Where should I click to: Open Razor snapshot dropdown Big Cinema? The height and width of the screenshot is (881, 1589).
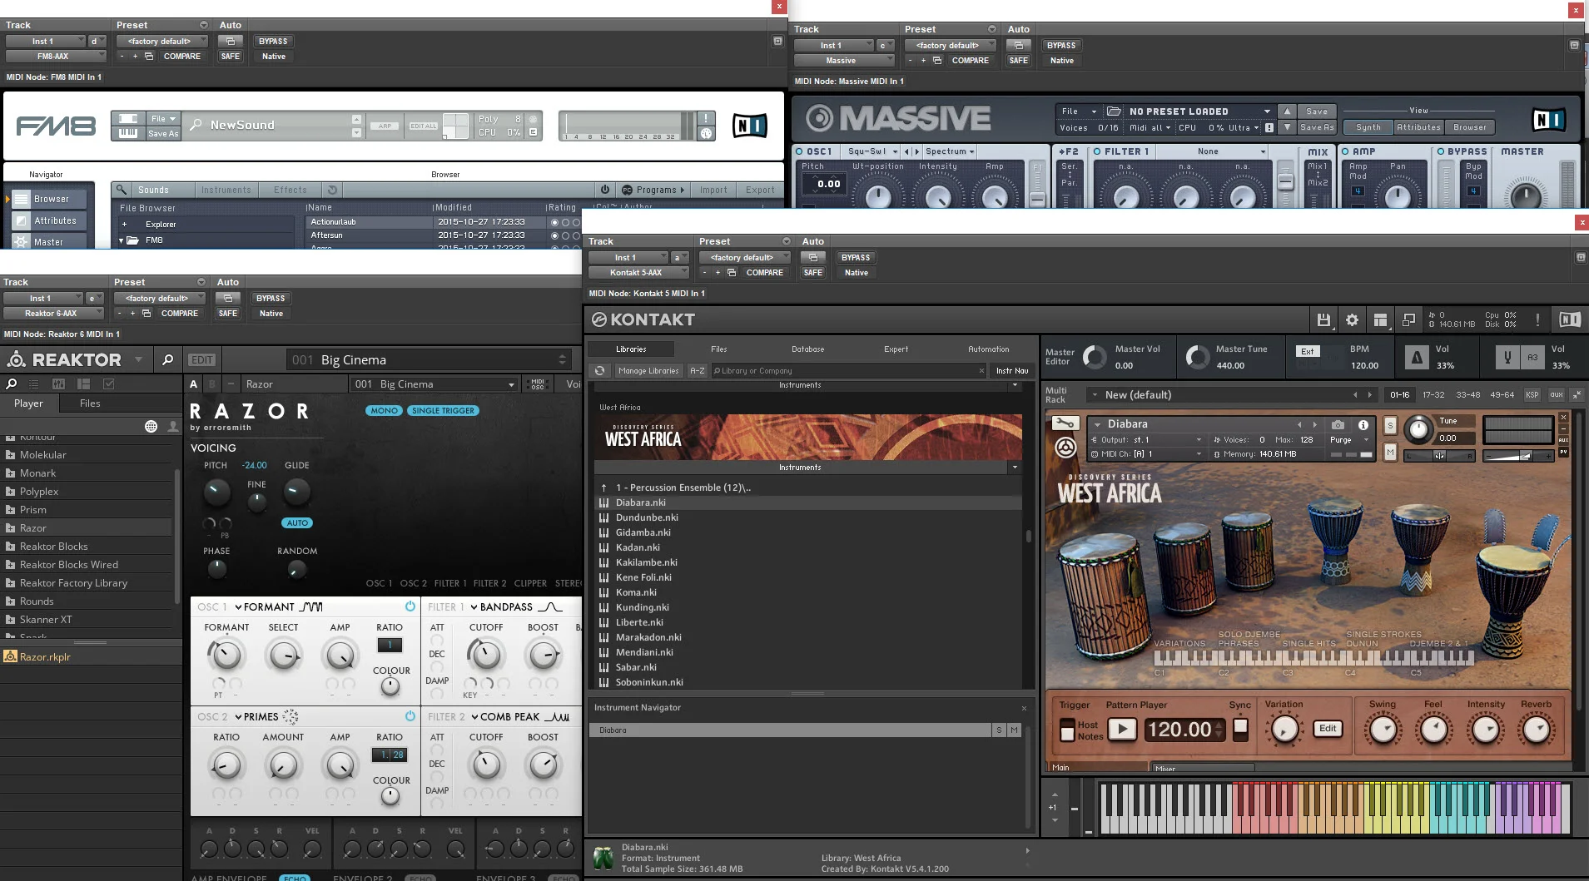[x=434, y=384]
